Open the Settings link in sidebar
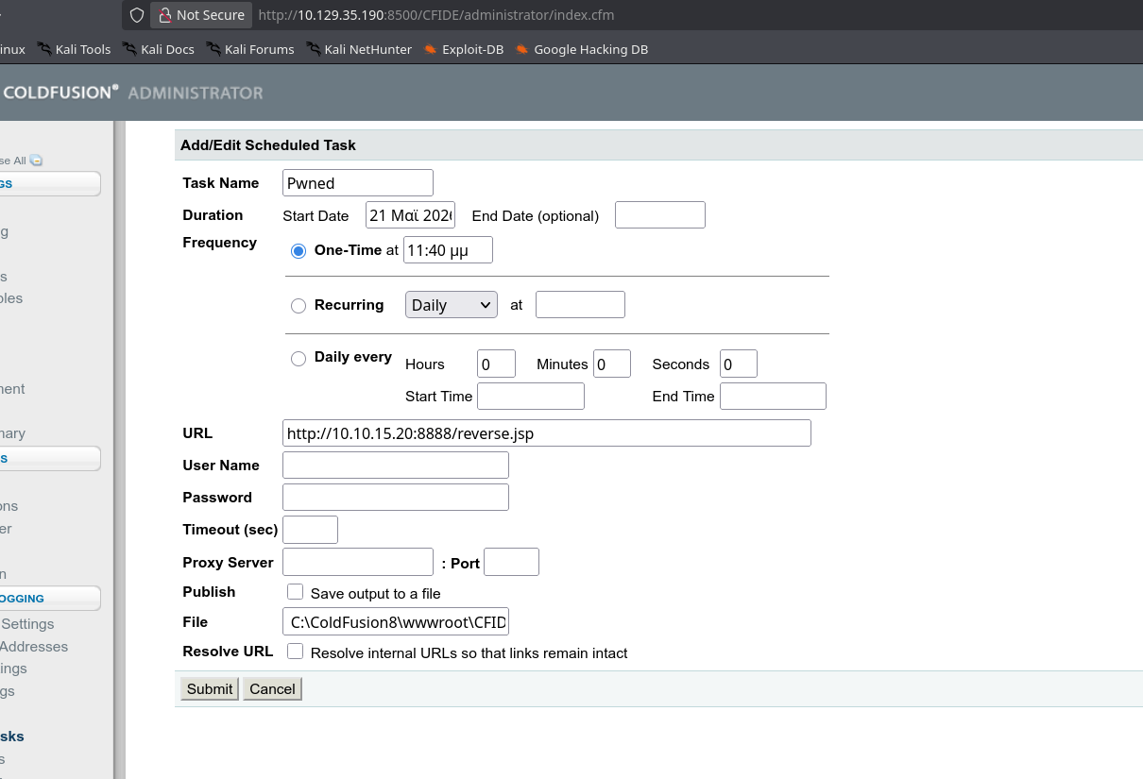The height and width of the screenshot is (779, 1143). click(x=27, y=624)
